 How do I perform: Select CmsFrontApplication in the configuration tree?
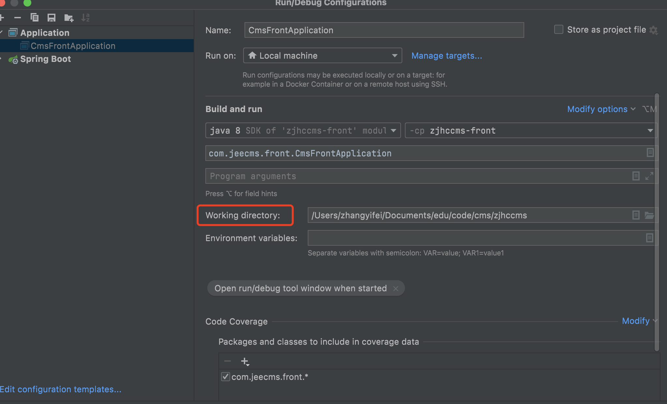(73, 46)
